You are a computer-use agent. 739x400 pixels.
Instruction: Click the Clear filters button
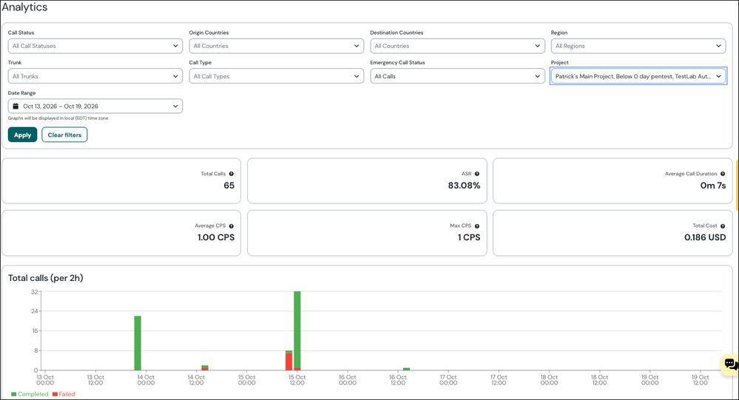coord(64,135)
